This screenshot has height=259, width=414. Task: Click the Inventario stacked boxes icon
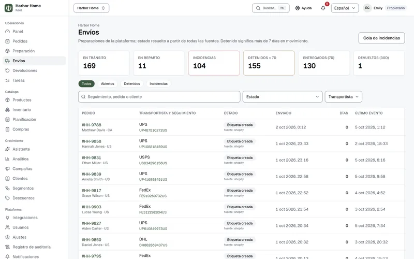(x=7, y=110)
